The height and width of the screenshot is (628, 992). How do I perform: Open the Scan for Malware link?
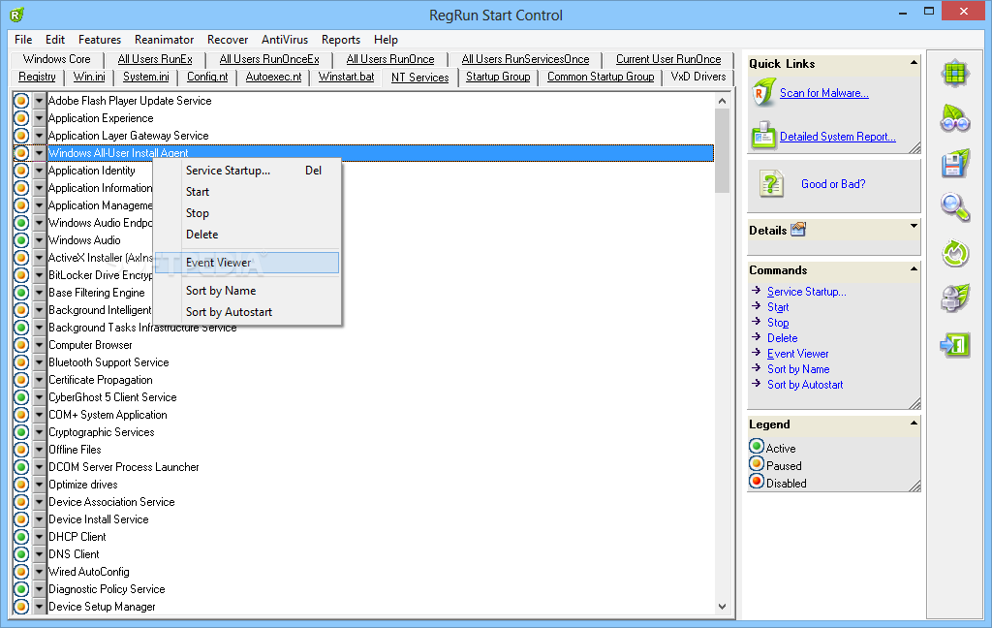pyautogui.click(x=823, y=93)
